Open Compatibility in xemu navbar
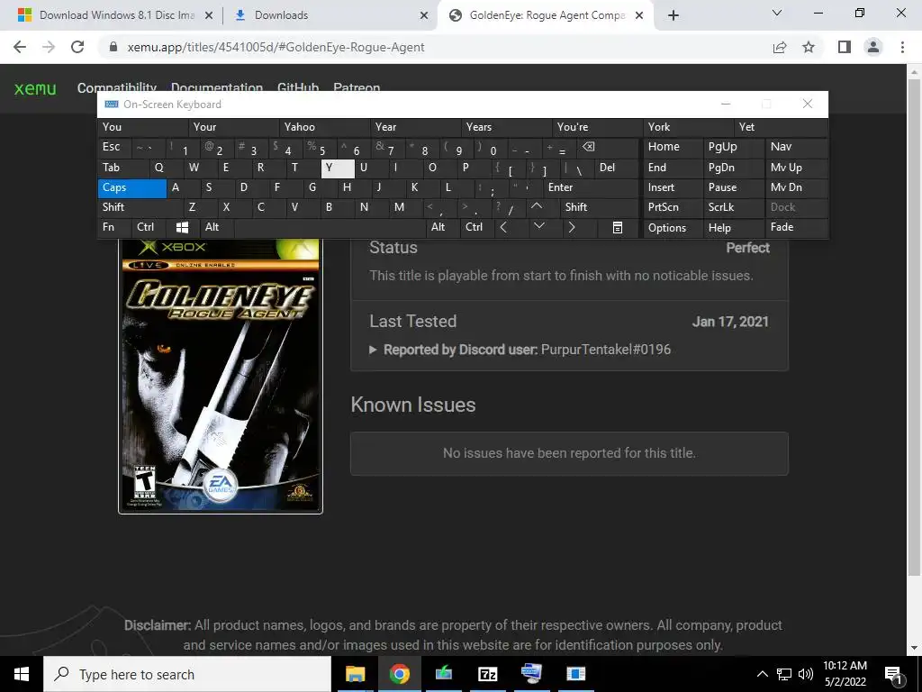 pos(117,87)
